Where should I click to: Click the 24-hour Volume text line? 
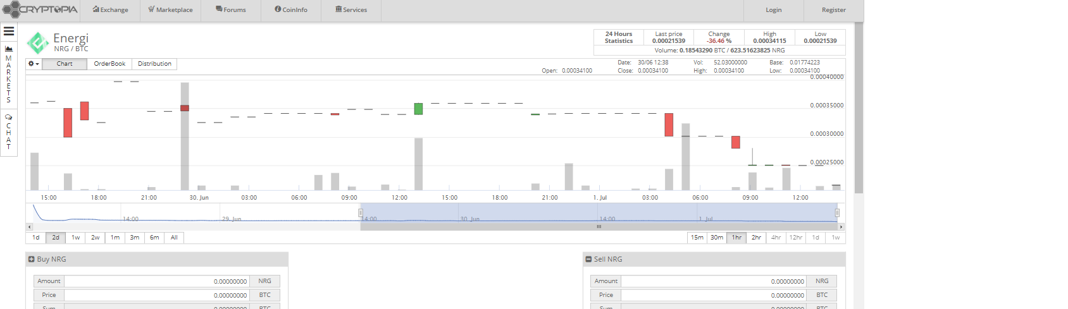tap(719, 50)
